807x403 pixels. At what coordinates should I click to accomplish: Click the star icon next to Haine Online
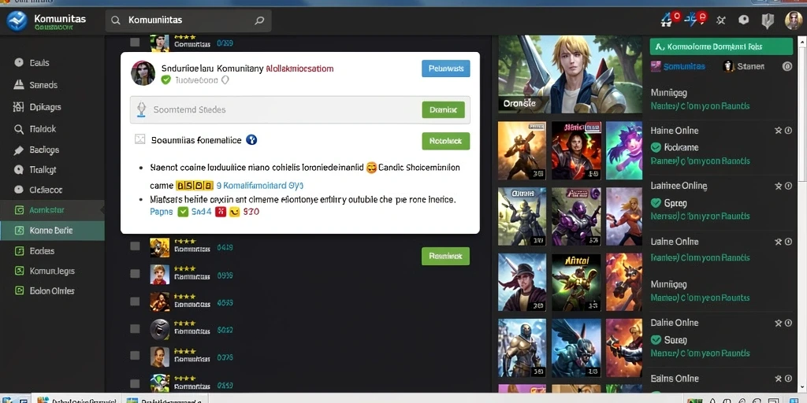778,131
